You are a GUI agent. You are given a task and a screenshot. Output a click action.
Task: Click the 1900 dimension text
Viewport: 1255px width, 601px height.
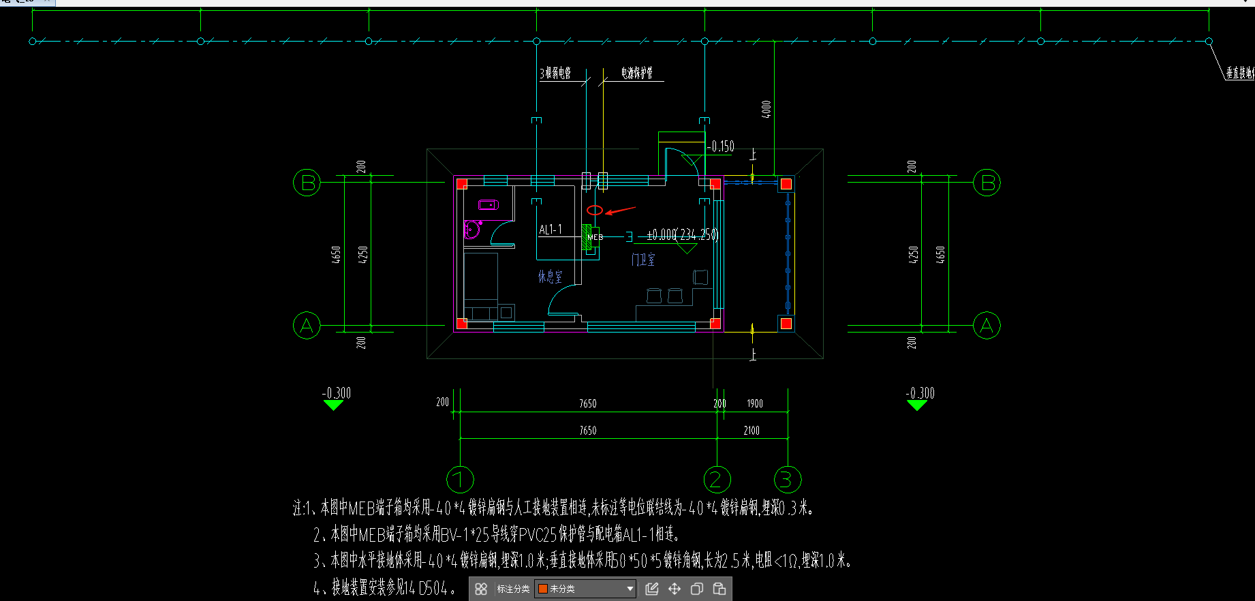pos(755,403)
